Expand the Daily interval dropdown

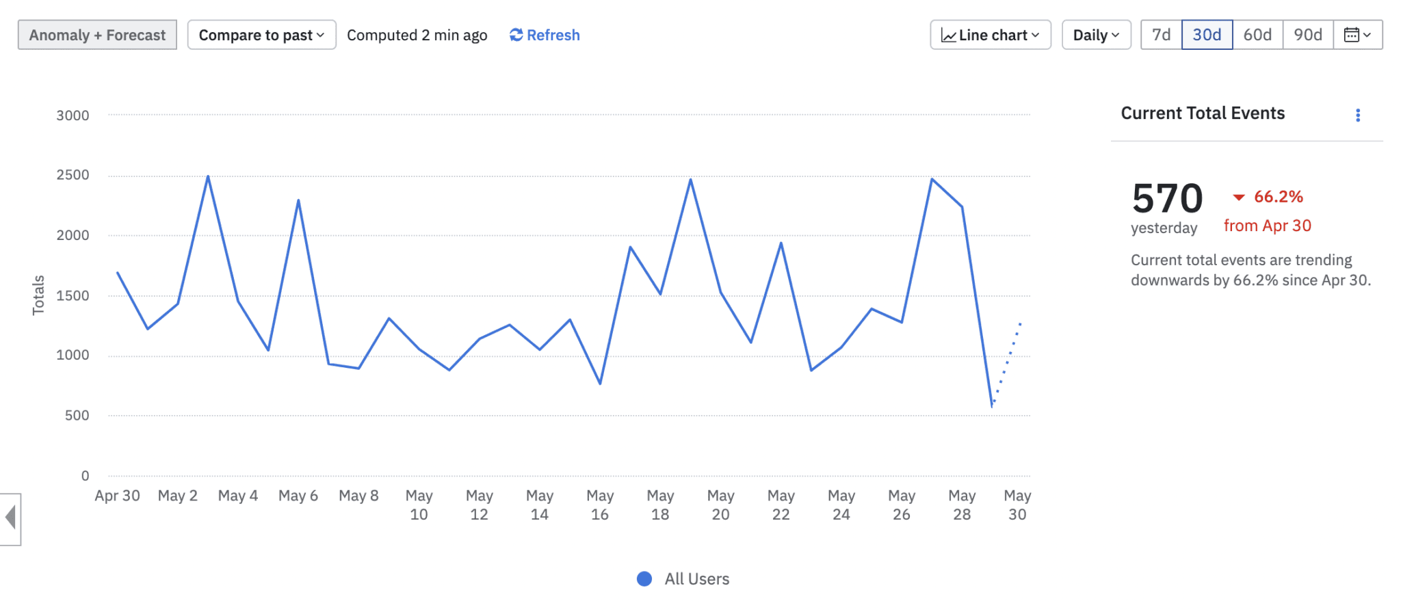(x=1096, y=35)
